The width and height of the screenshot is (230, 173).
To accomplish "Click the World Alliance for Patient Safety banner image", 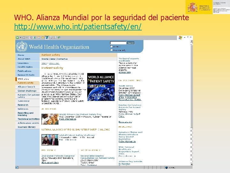I will coord(101,87).
